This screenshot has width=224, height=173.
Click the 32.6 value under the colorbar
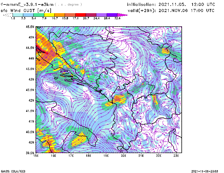pos(117,18)
